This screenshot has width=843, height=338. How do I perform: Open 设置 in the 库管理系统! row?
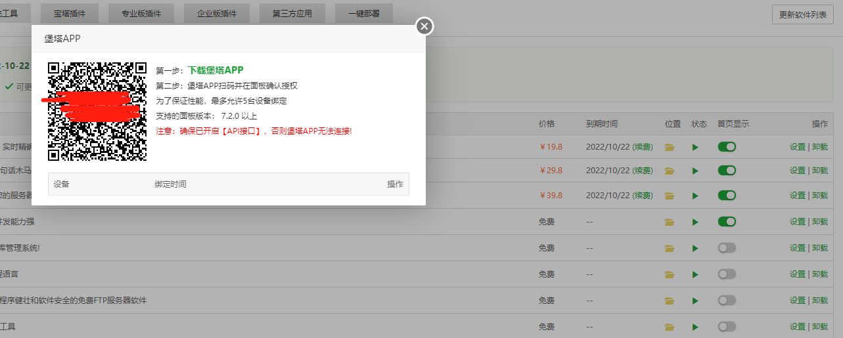pos(798,248)
